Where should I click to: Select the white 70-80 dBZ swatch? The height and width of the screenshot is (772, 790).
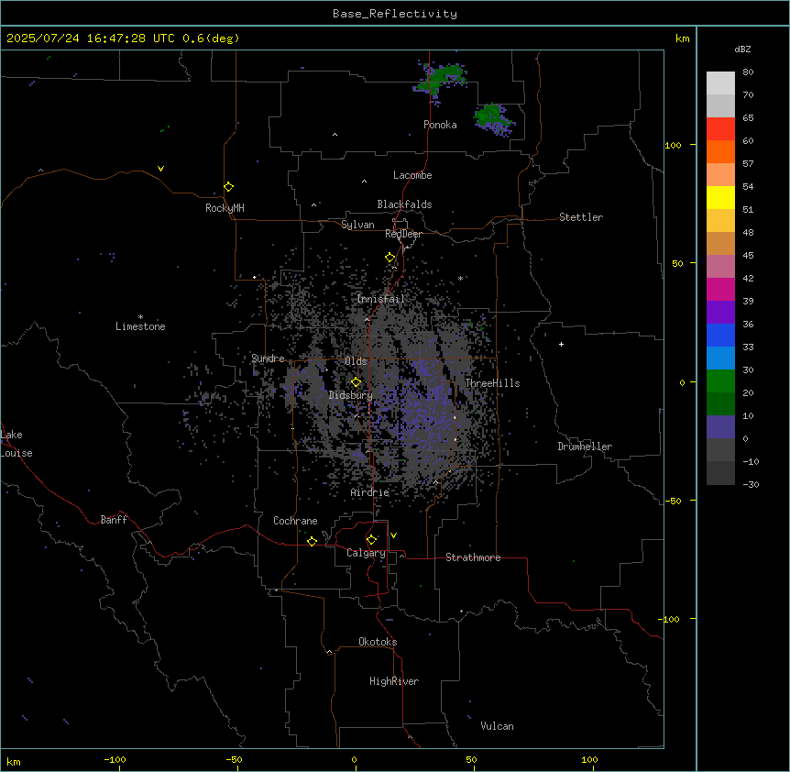(x=720, y=83)
